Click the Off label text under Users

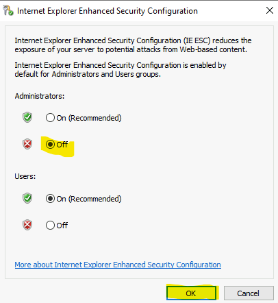(x=62, y=226)
